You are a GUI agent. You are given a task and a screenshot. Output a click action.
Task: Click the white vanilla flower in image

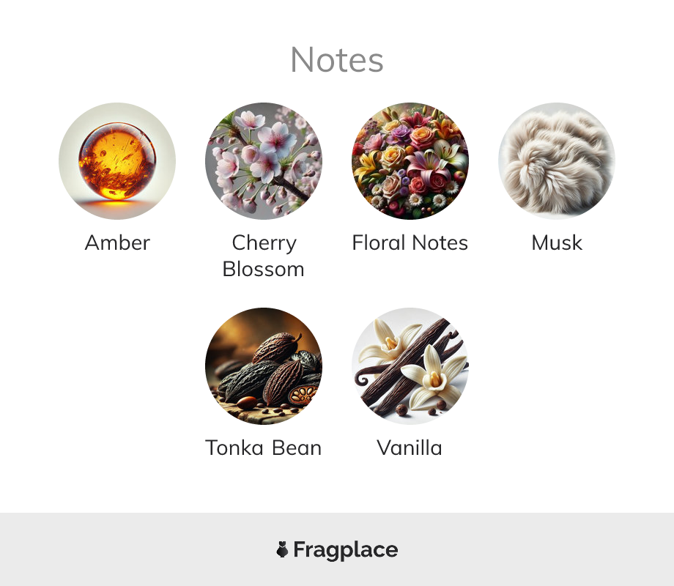434,374
